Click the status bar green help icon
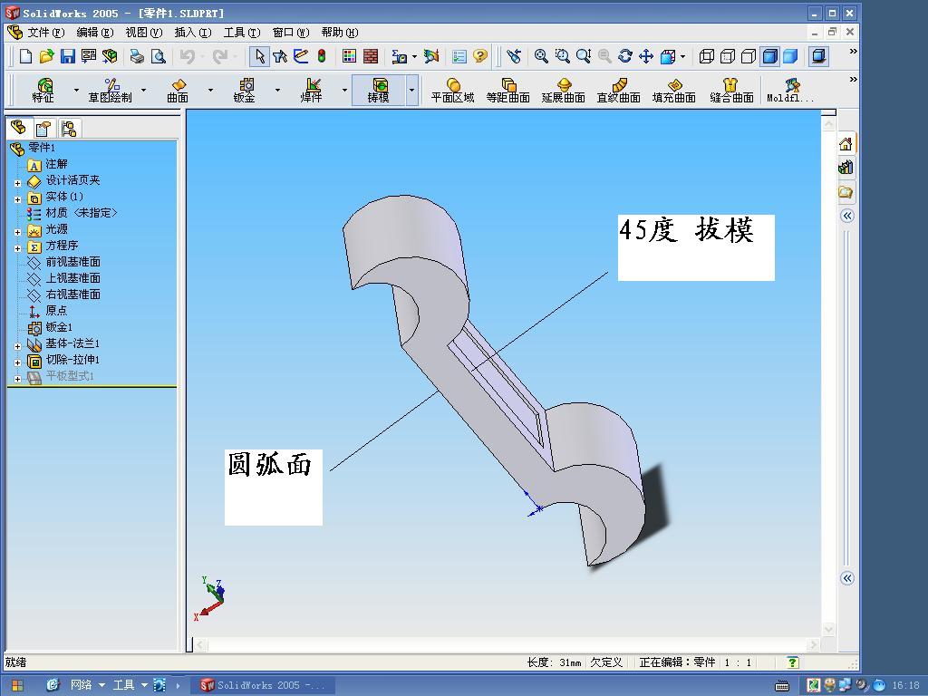This screenshot has width=928, height=696. (792, 662)
